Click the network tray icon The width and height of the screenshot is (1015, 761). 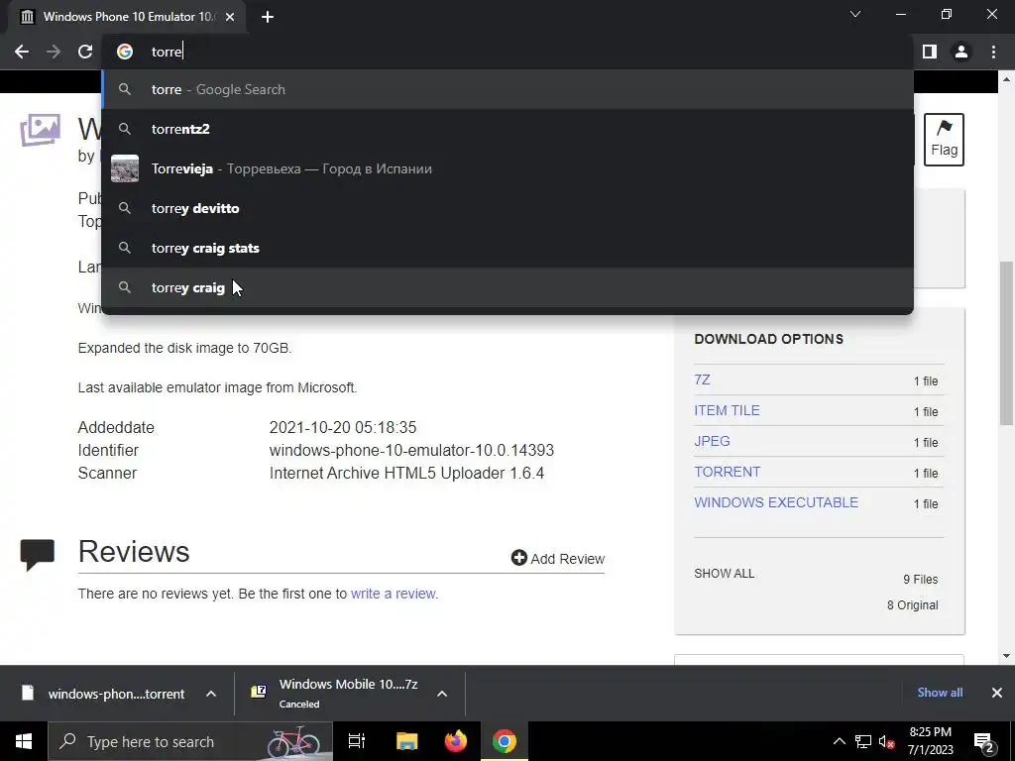click(863, 741)
